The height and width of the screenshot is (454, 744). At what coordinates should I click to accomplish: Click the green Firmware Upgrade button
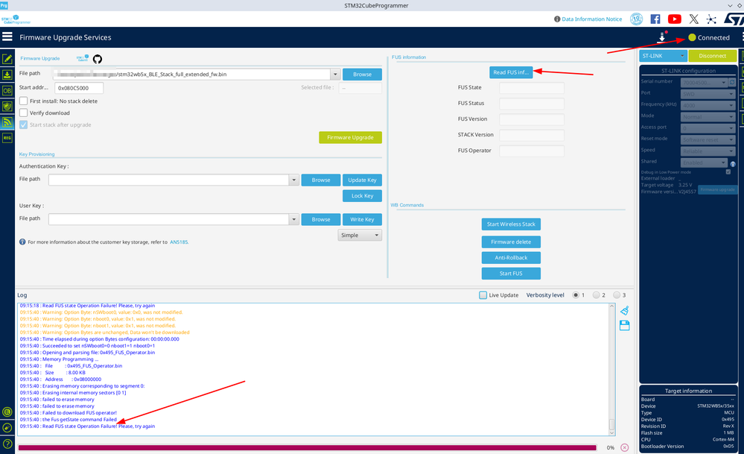(x=350, y=137)
